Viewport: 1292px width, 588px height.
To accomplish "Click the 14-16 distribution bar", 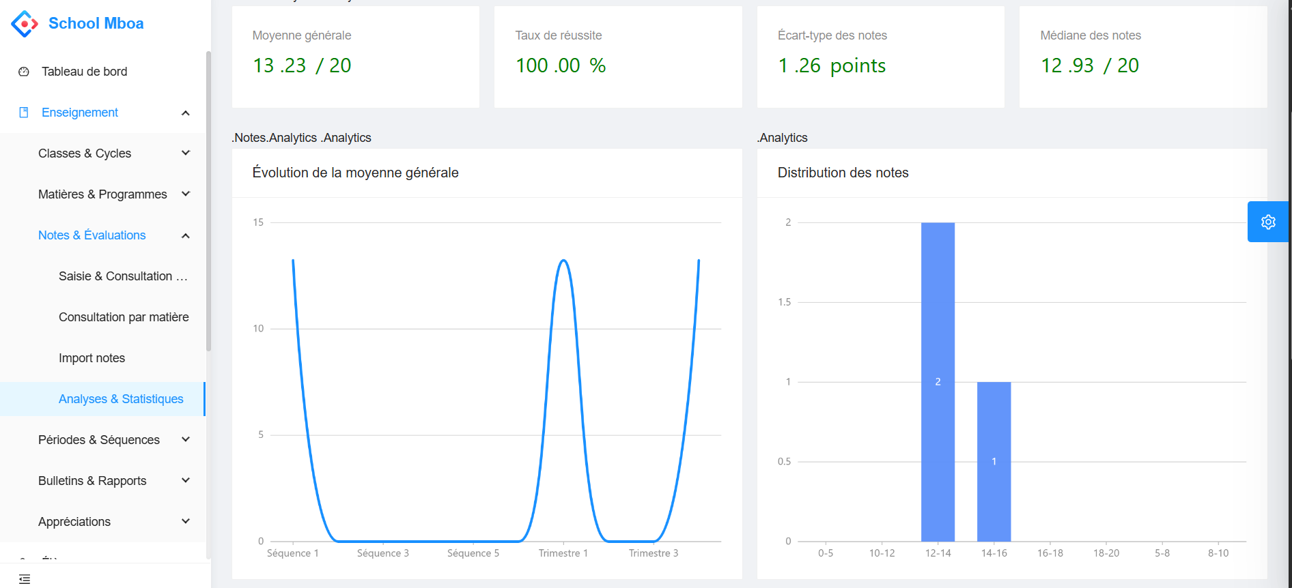I will click(x=994, y=461).
